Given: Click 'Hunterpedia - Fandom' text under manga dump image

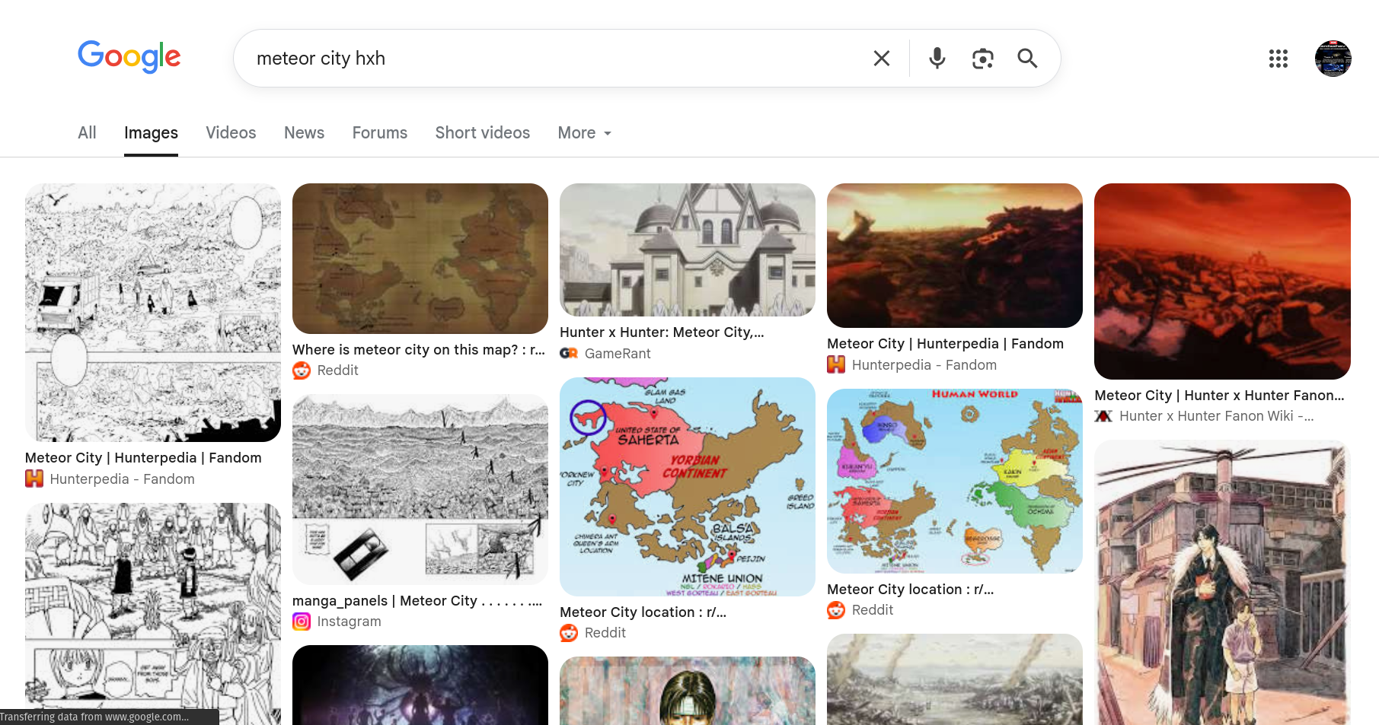Looking at the screenshot, I should point(123,479).
